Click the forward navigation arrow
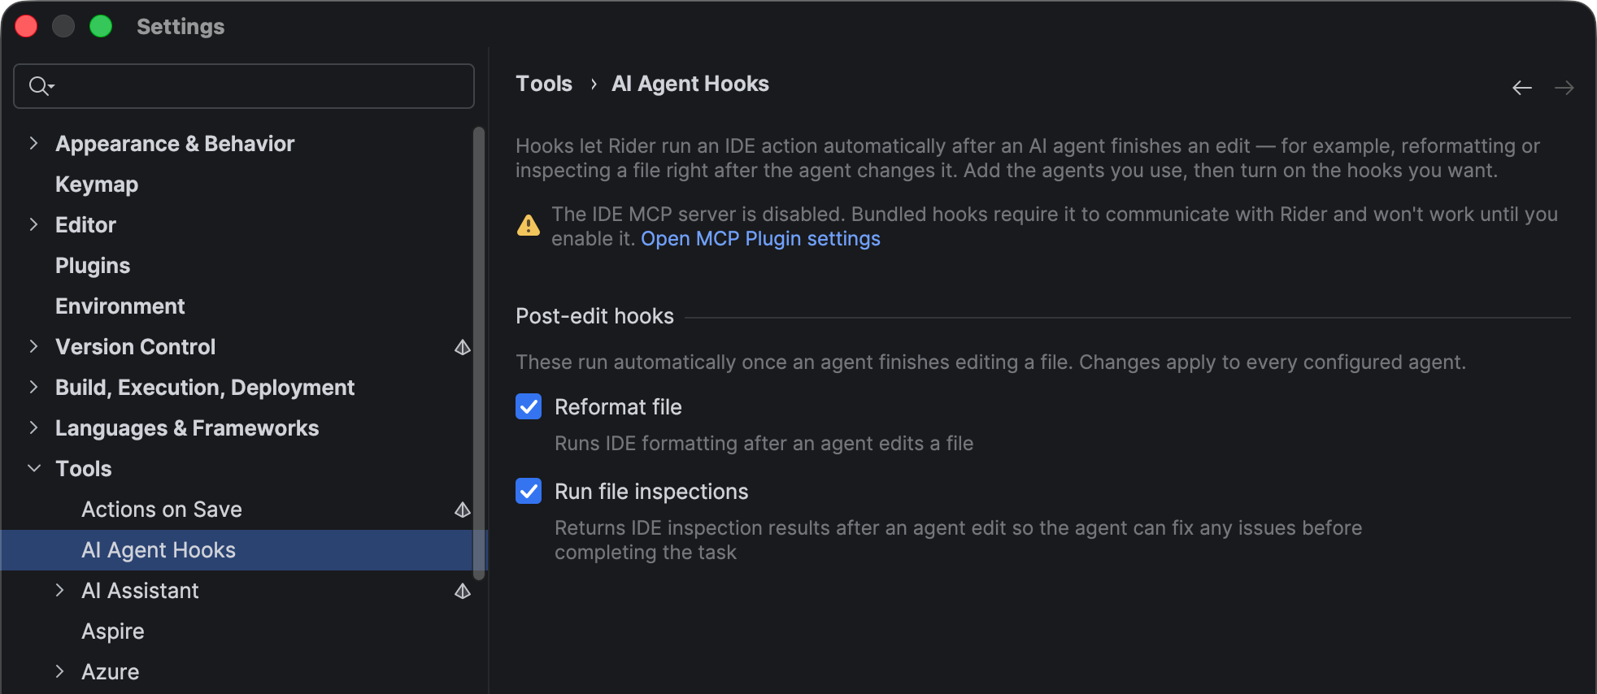 click(x=1564, y=88)
